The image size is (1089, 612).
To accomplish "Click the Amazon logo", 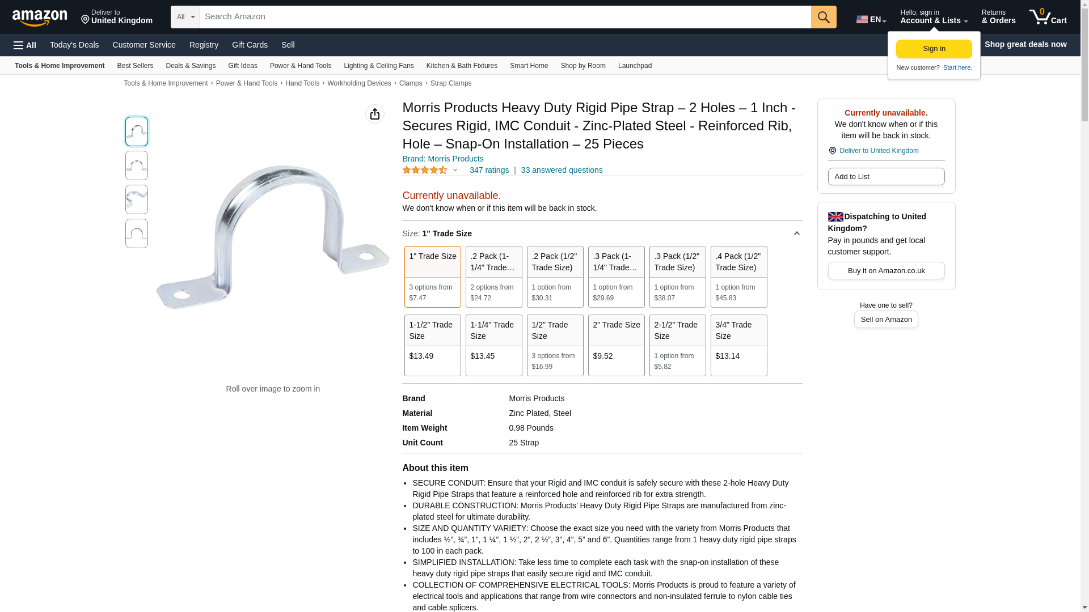I will 40,18.
